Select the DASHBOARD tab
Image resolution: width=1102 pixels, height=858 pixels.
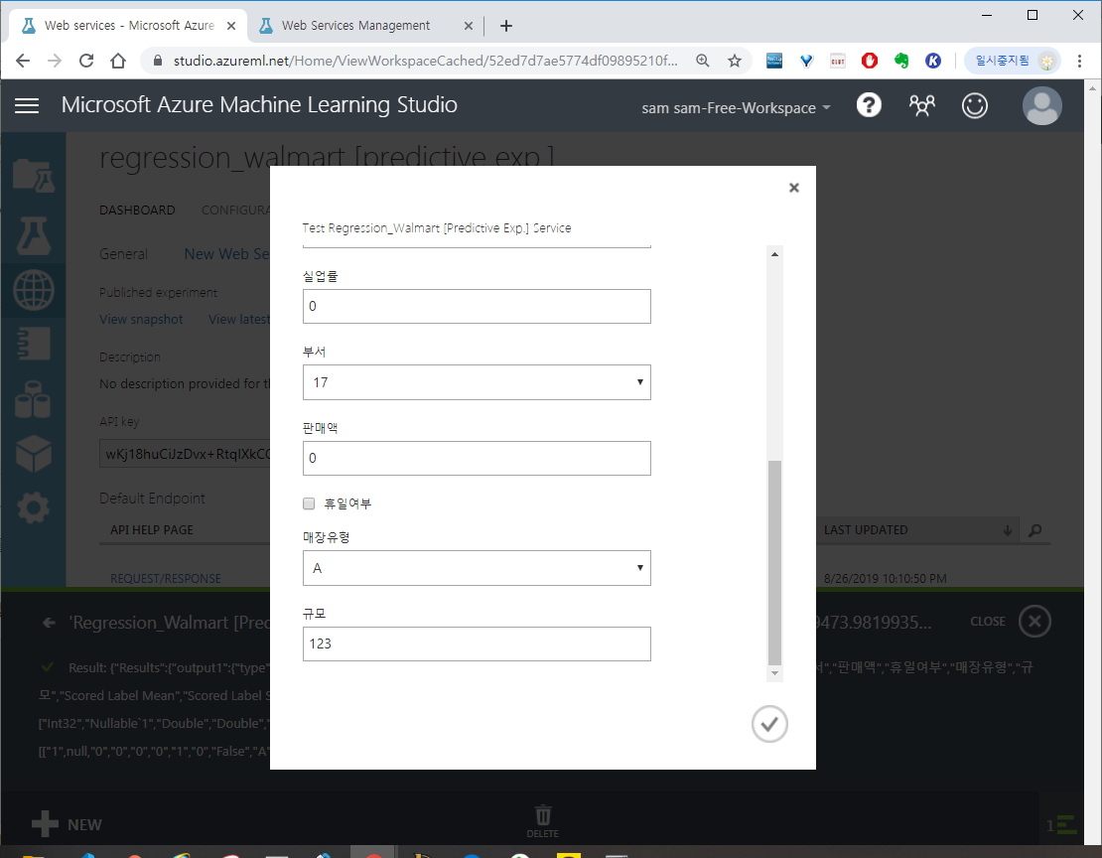(137, 211)
